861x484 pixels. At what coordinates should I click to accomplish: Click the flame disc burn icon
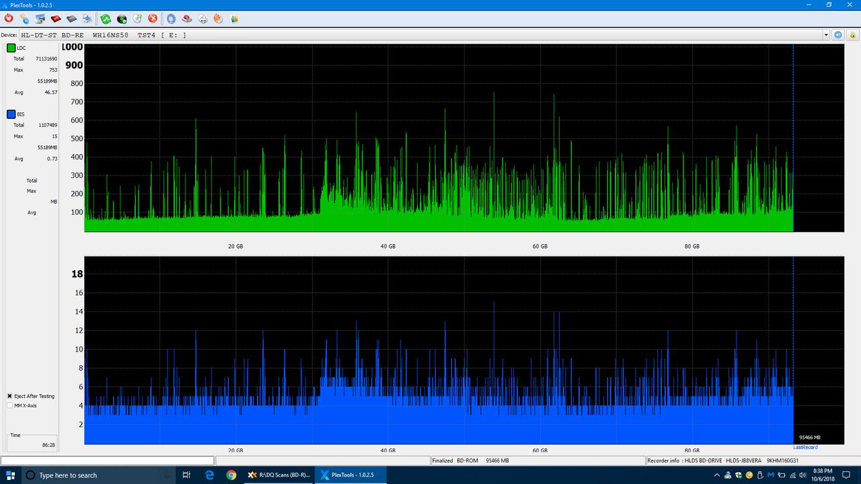click(218, 19)
